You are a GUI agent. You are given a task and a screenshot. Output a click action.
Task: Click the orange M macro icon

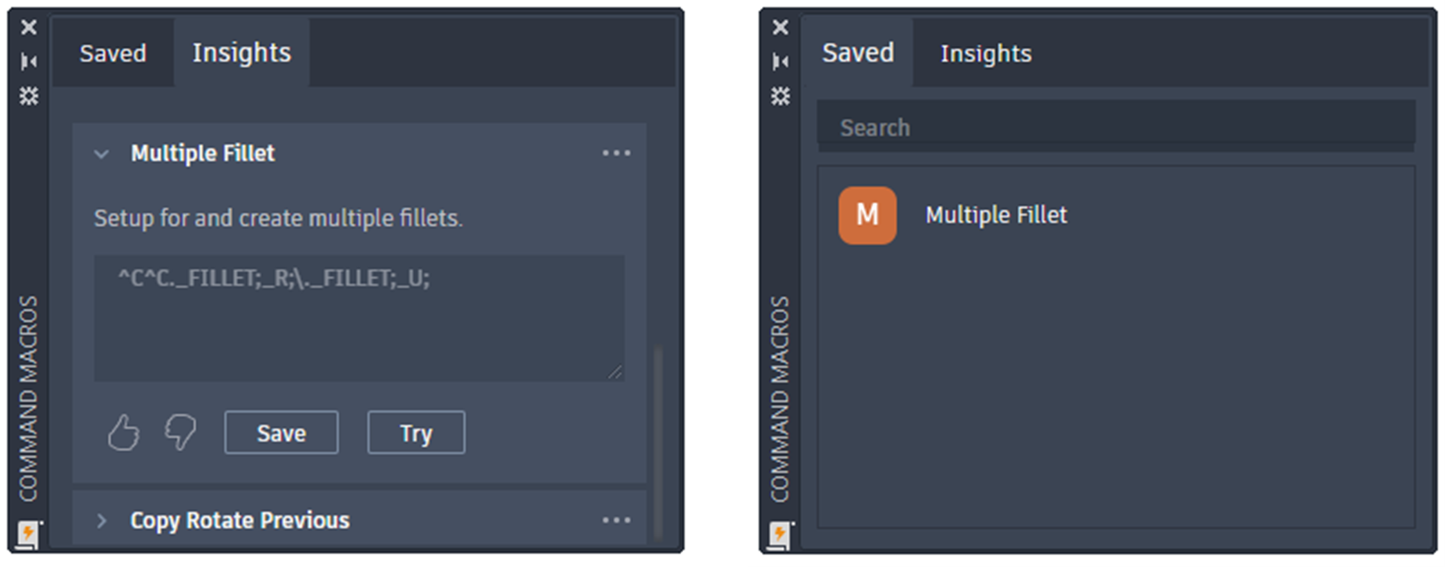click(867, 215)
